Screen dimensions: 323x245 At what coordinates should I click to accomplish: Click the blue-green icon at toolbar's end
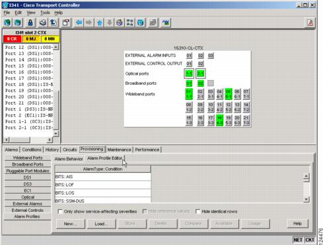point(166,23)
